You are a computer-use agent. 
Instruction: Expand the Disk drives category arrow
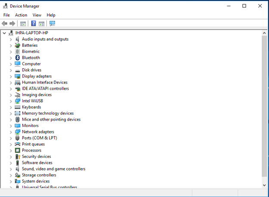point(11,70)
